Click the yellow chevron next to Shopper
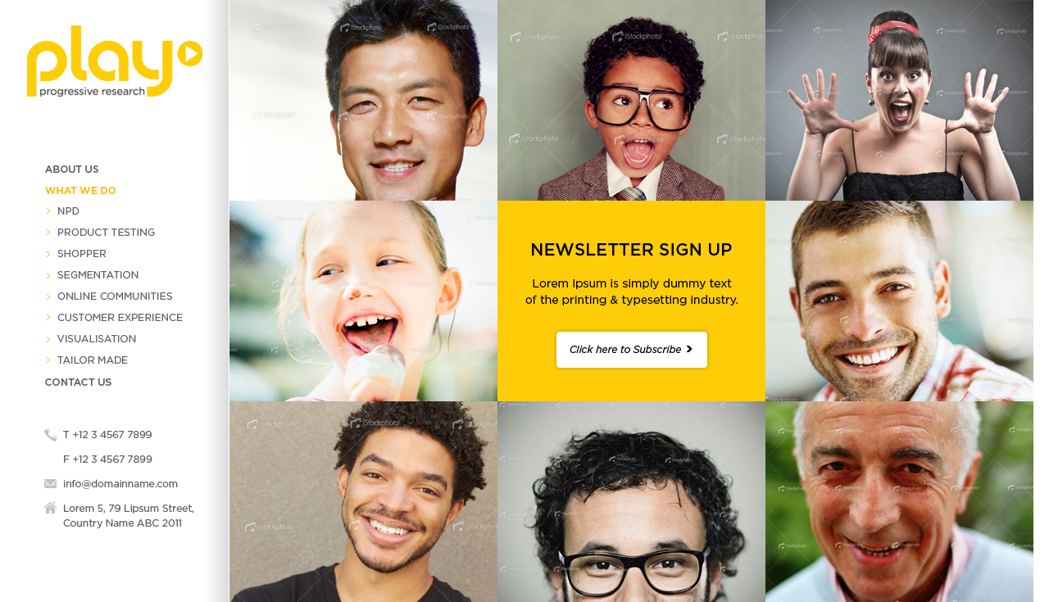Viewport: 1049px width, 602px height. click(x=48, y=254)
